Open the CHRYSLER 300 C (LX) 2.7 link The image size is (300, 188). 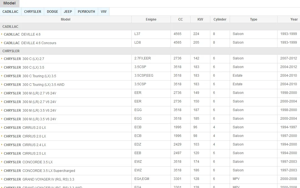(24, 59)
